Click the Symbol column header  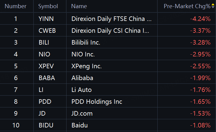coord(48,6)
